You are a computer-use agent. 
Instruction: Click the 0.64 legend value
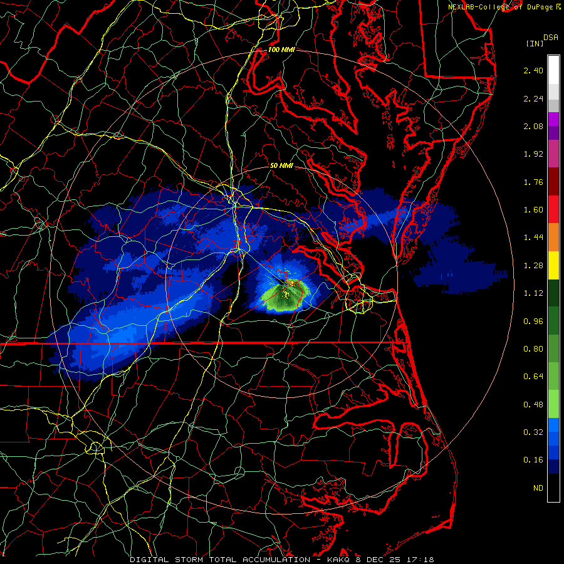[x=533, y=377]
